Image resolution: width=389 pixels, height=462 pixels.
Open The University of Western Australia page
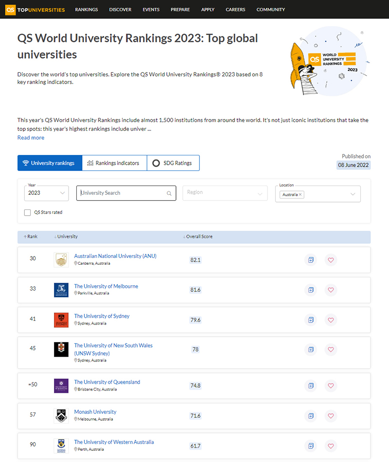click(x=114, y=442)
